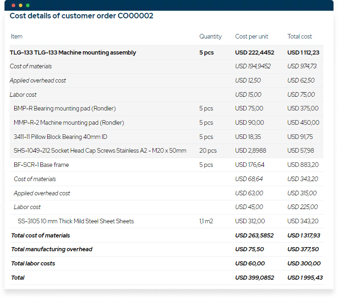The height and width of the screenshot is (298, 338).
Task: Click the Item column header
Action: tap(16, 37)
